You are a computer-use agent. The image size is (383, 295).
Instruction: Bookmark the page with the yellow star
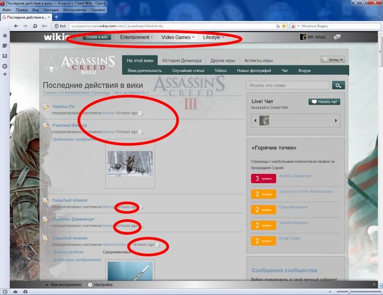click(284, 26)
